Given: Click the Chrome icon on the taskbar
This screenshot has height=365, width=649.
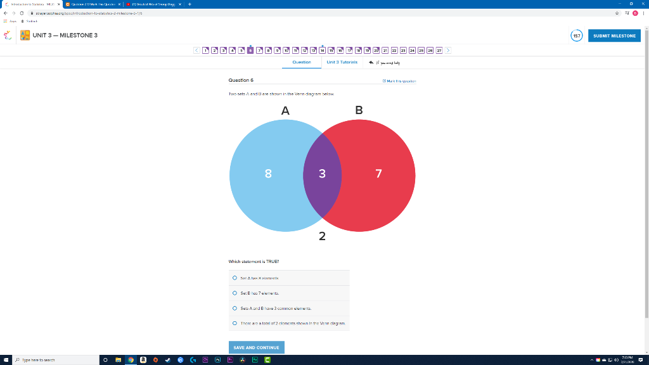Looking at the screenshot, I should 131,360.
